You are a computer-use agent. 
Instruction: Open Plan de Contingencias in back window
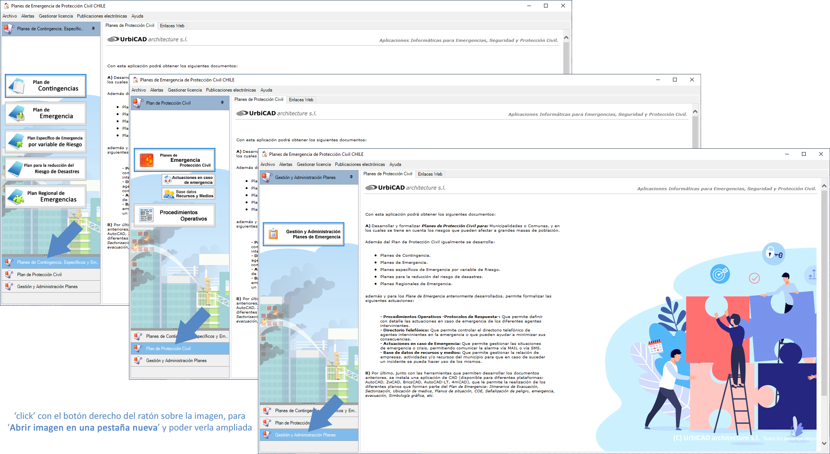pos(46,86)
